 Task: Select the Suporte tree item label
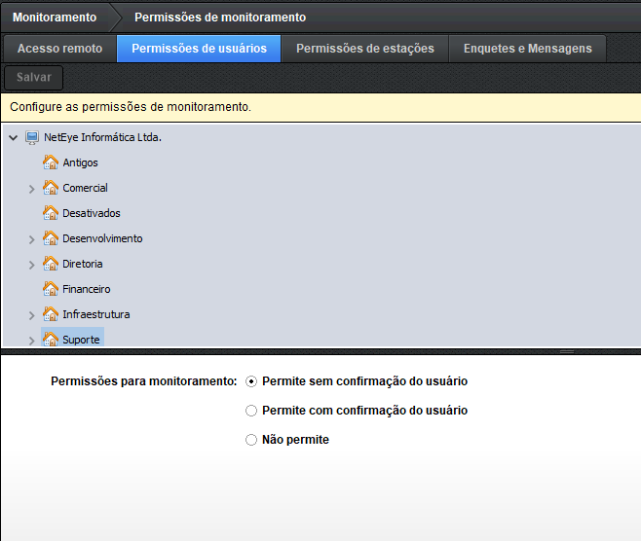(81, 340)
